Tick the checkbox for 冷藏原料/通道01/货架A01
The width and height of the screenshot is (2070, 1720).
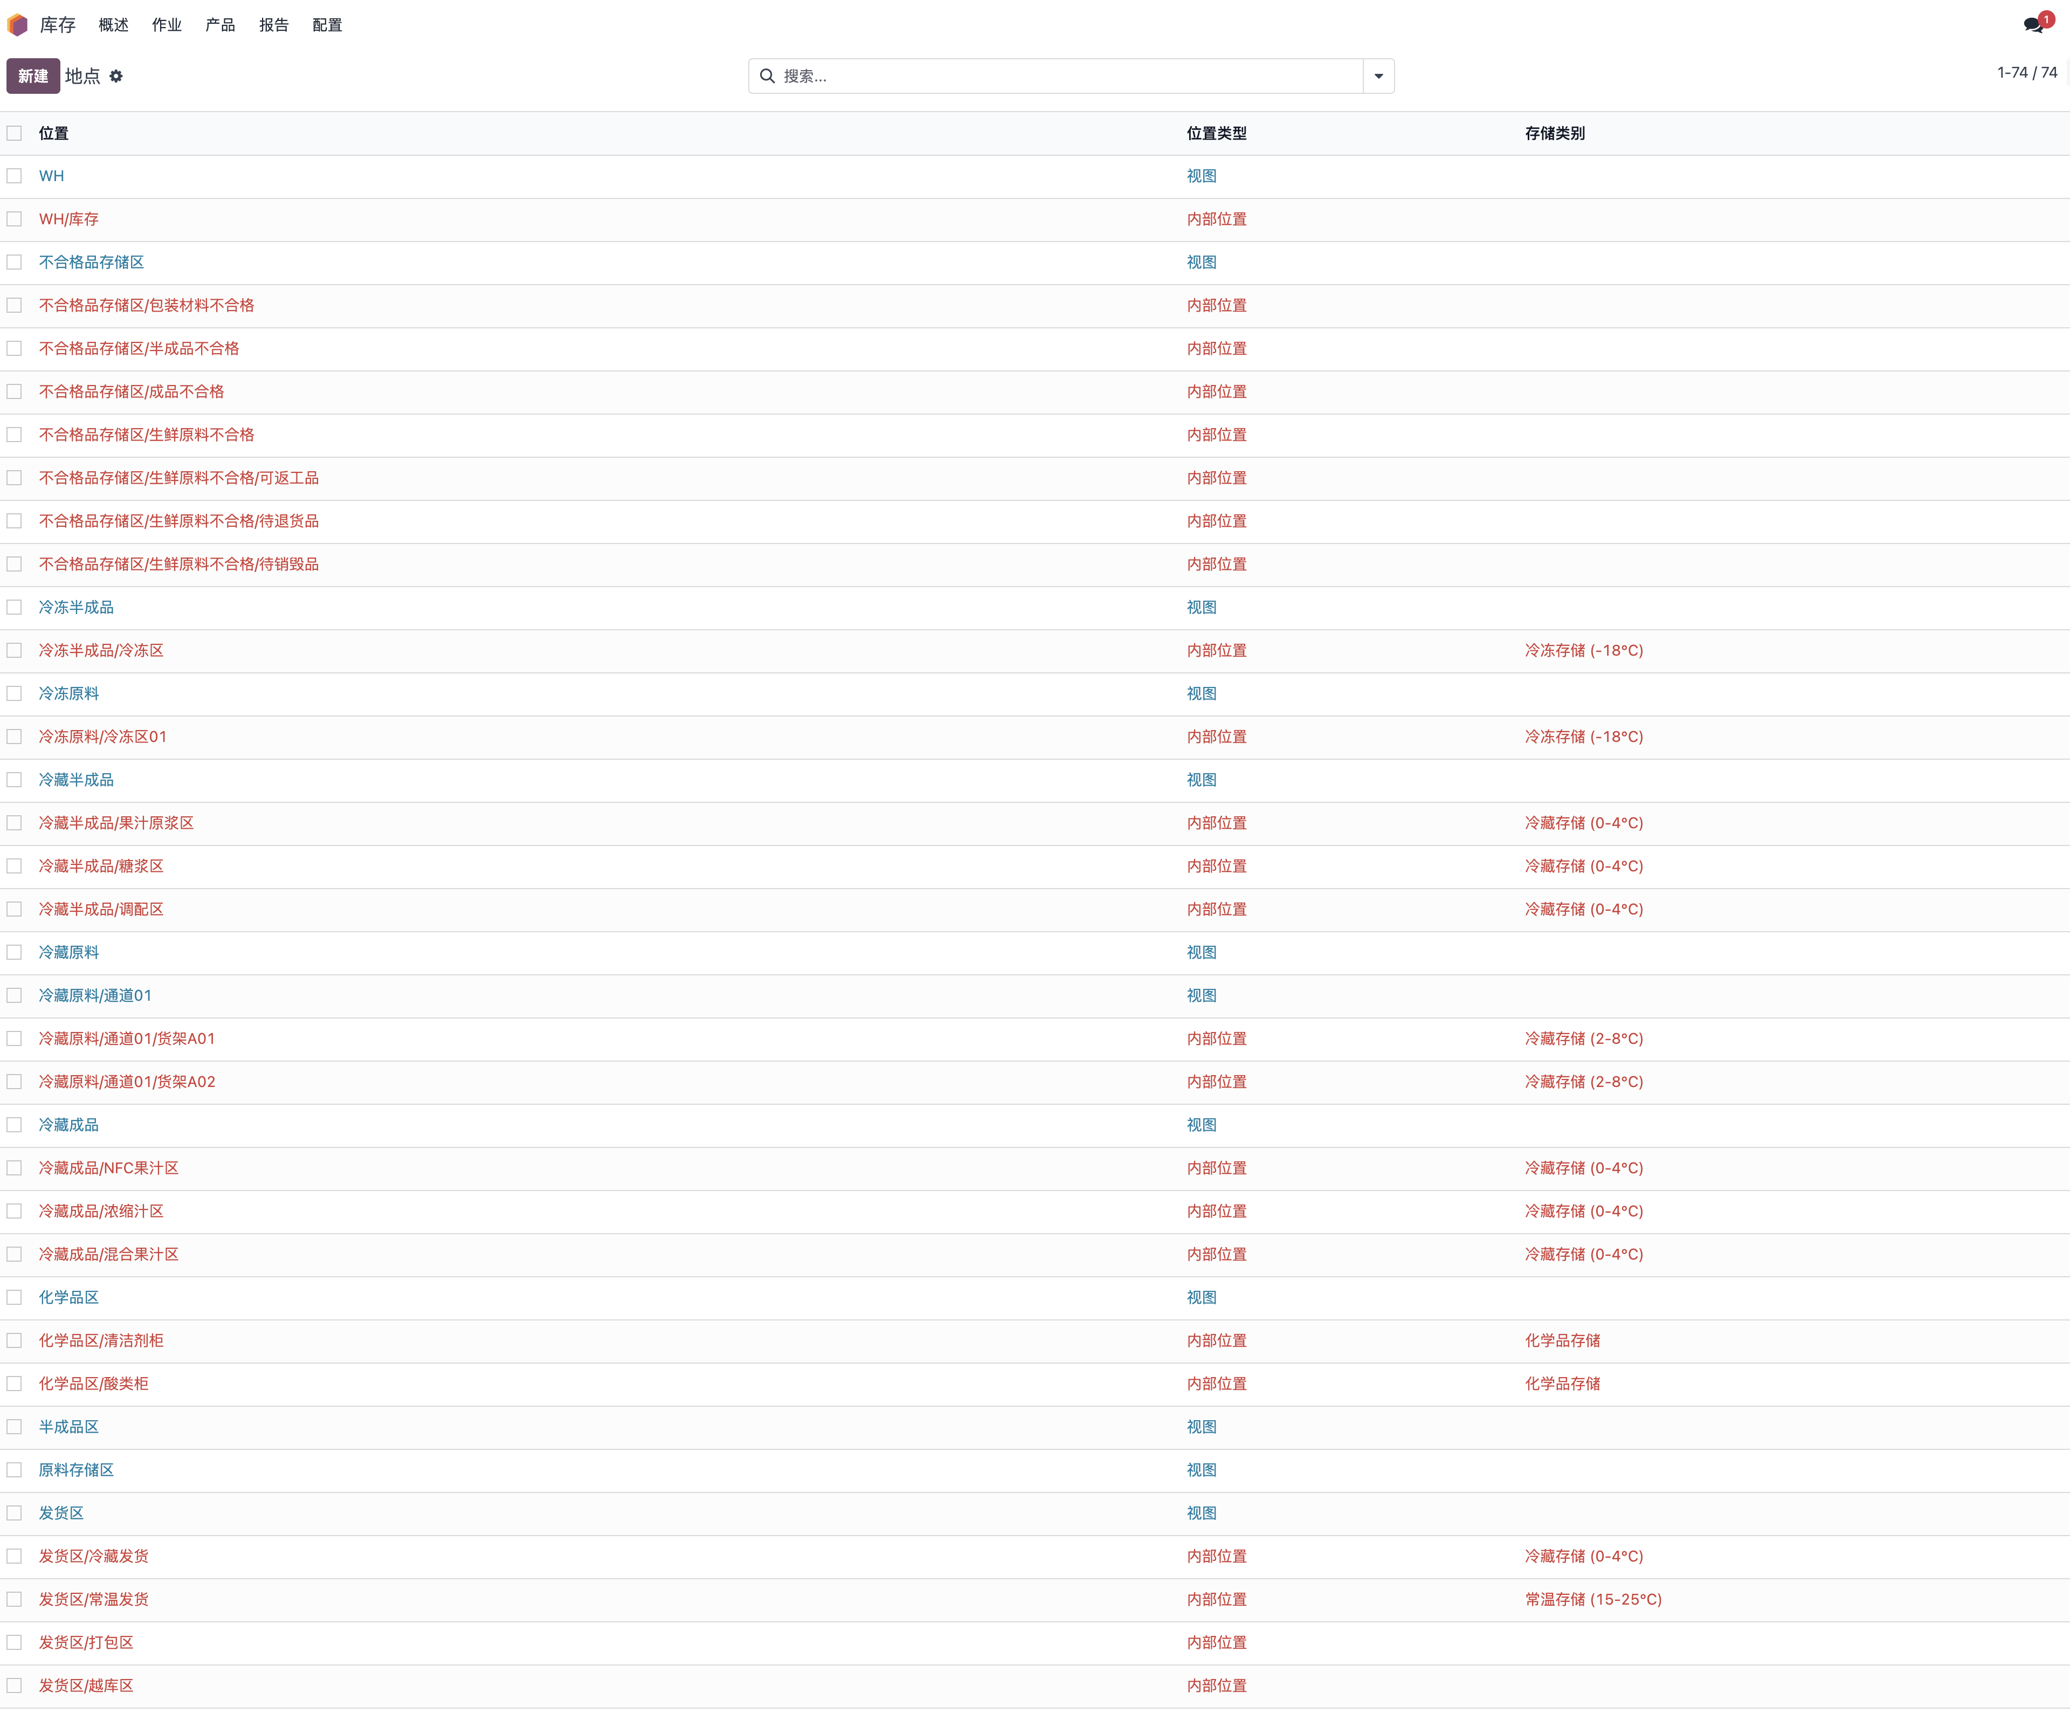(14, 1039)
